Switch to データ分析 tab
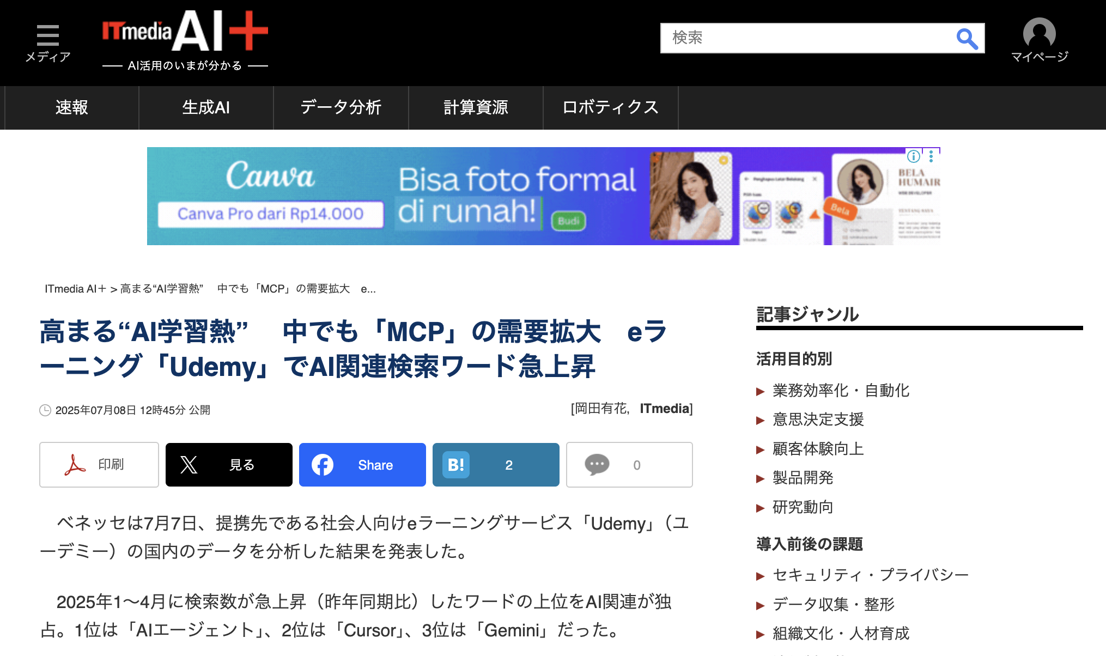Image resolution: width=1106 pixels, height=656 pixels. click(341, 107)
